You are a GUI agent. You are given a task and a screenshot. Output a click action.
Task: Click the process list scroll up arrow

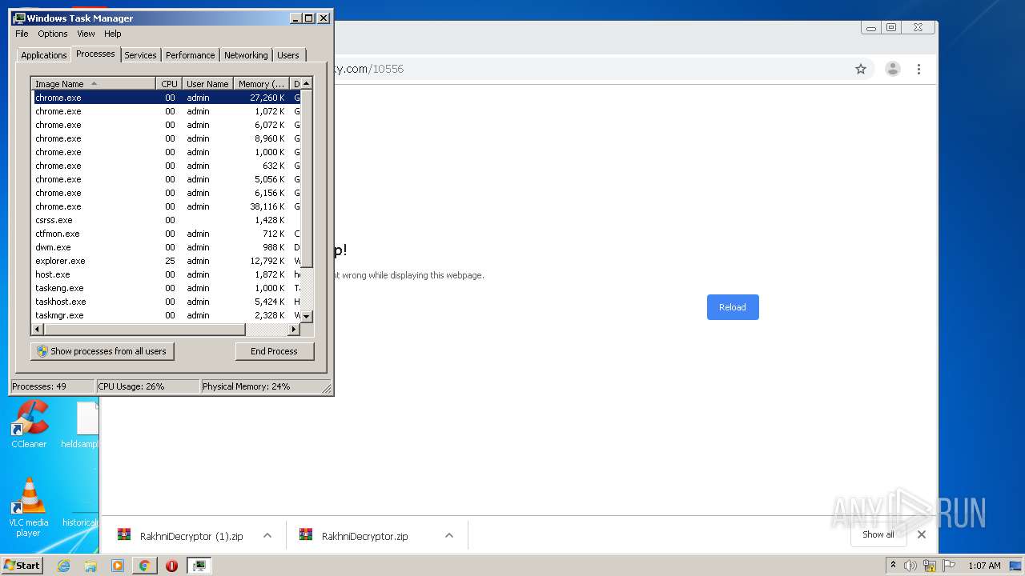click(x=306, y=83)
